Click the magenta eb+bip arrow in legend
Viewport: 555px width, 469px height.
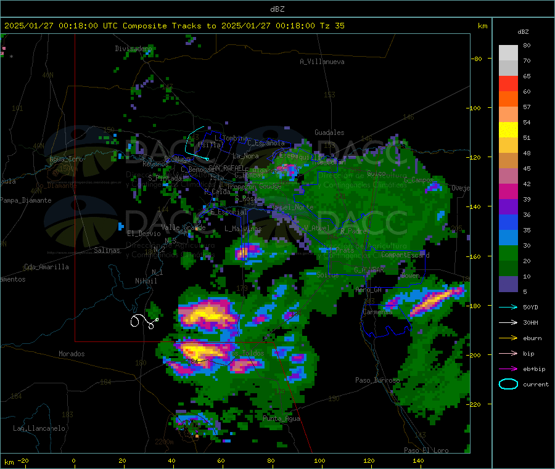[508, 369]
